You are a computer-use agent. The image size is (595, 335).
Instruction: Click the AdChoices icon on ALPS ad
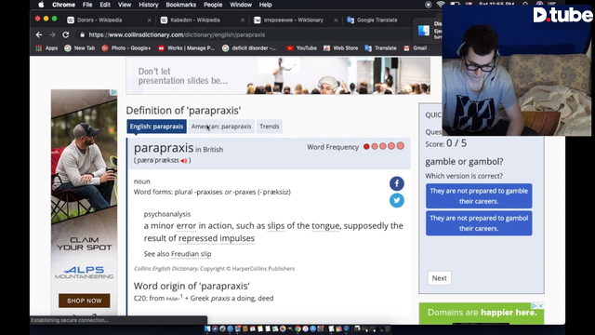coord(113,92)
